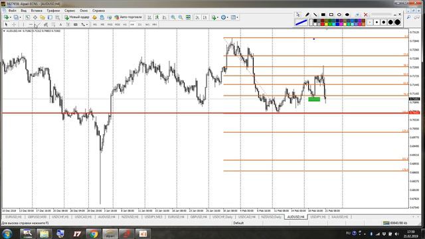The image size is (425, 239).
Task: Switch to the USDJPY,M15 chart tab
Action: click(x=153, y=217)
